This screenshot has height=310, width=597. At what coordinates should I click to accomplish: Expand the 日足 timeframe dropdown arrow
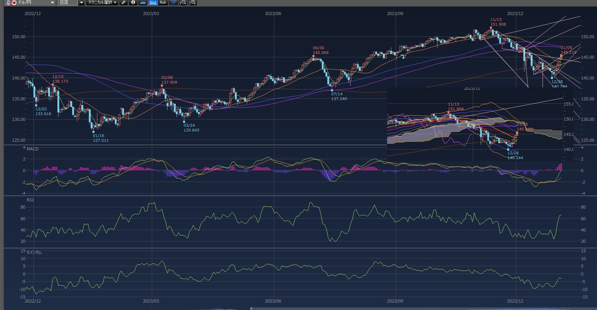[81, 3]
